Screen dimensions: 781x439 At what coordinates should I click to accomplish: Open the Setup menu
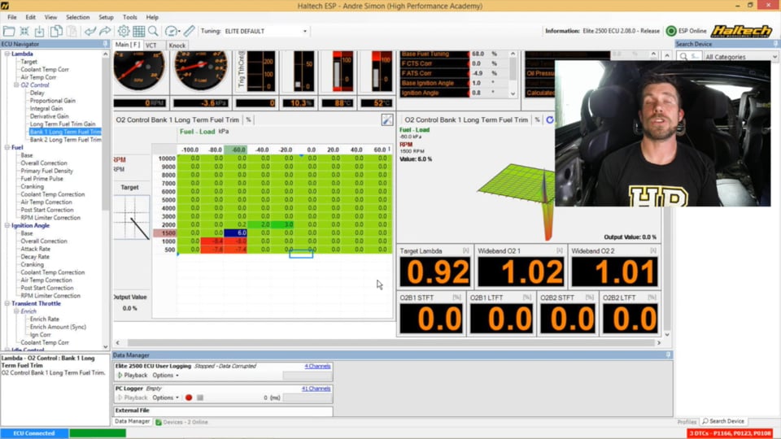coord(106,17)
